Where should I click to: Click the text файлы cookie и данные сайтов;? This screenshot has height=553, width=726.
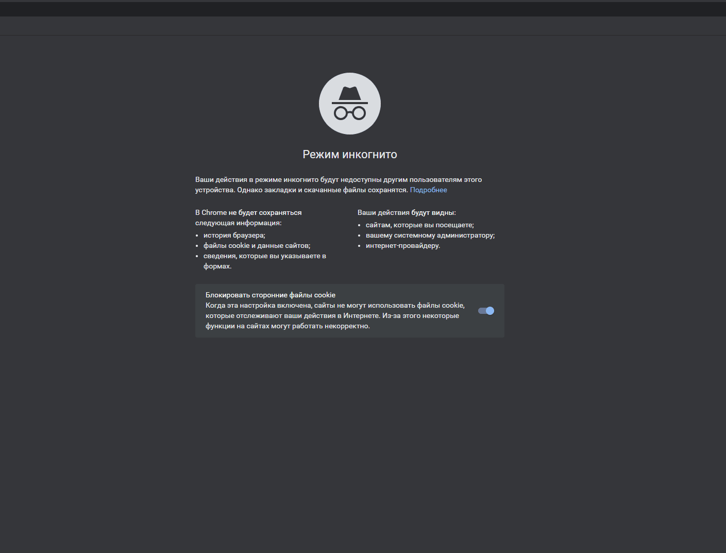pyautogui.click(x=257, y=246)
